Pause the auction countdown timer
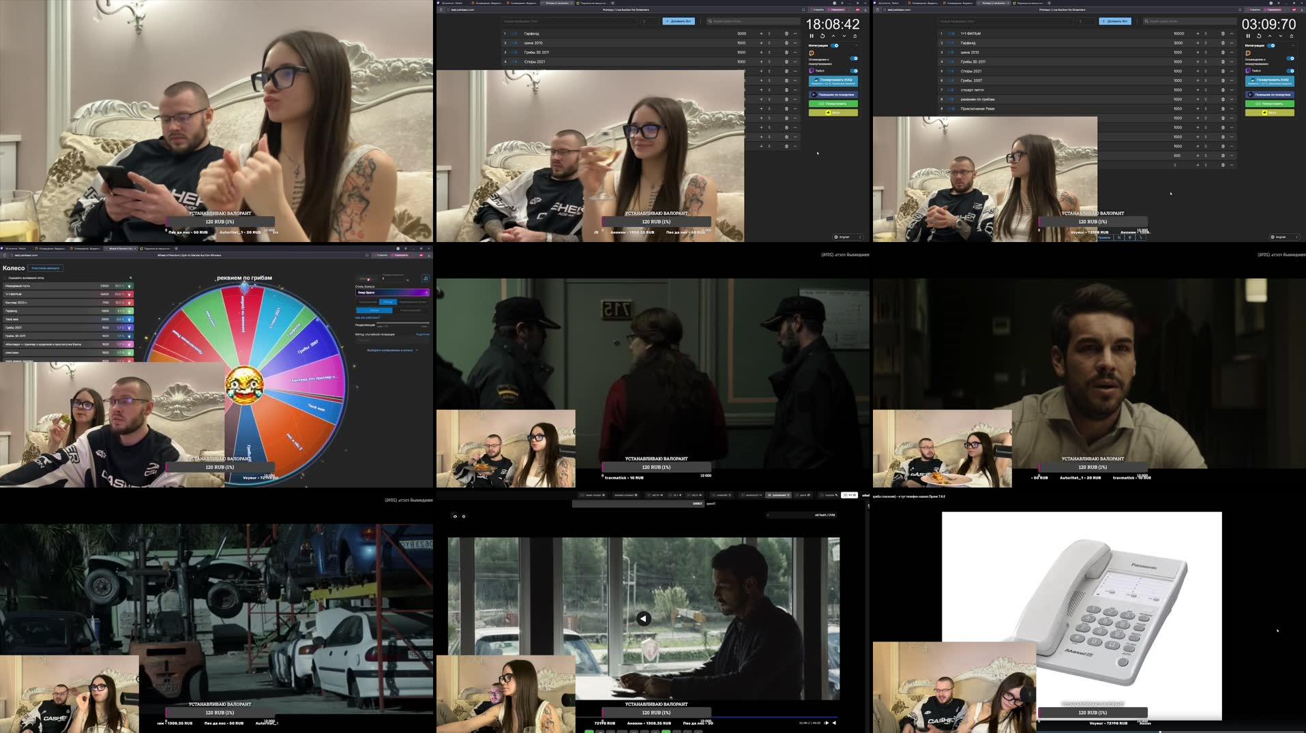 click(x=812, y=36)
